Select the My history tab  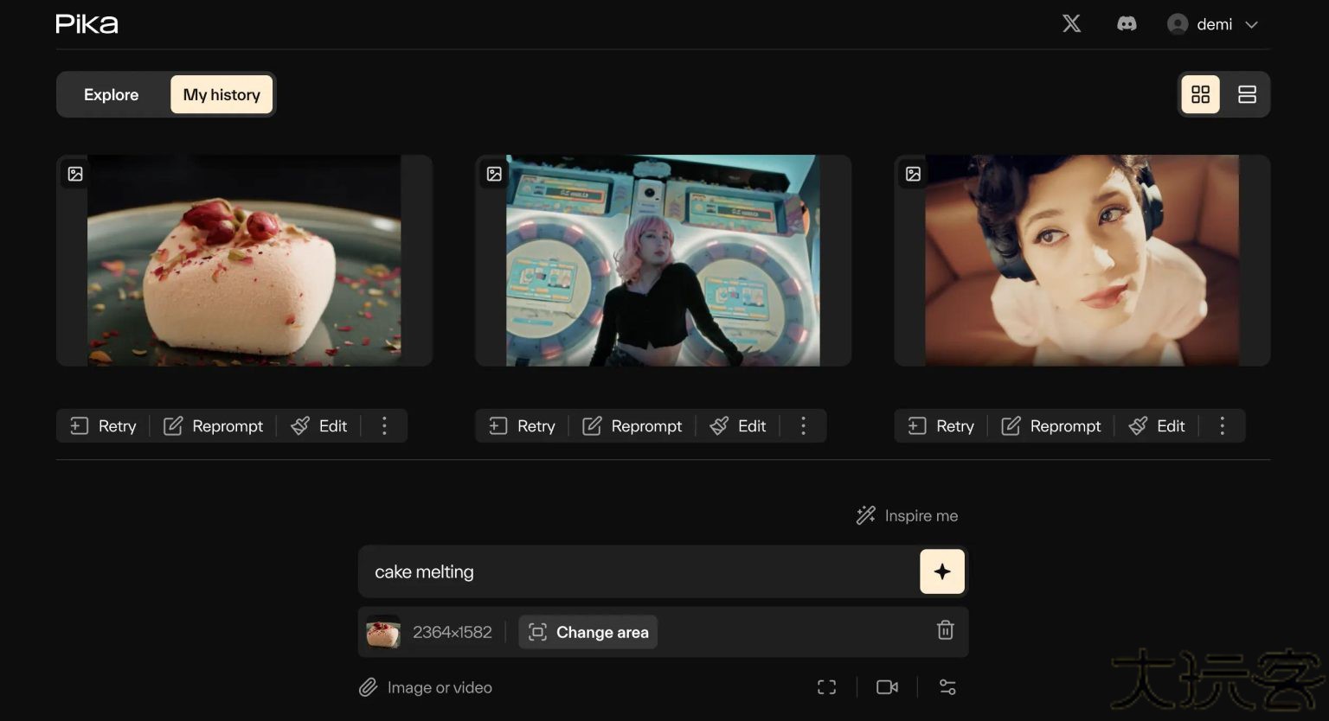(x=221, y=94)
